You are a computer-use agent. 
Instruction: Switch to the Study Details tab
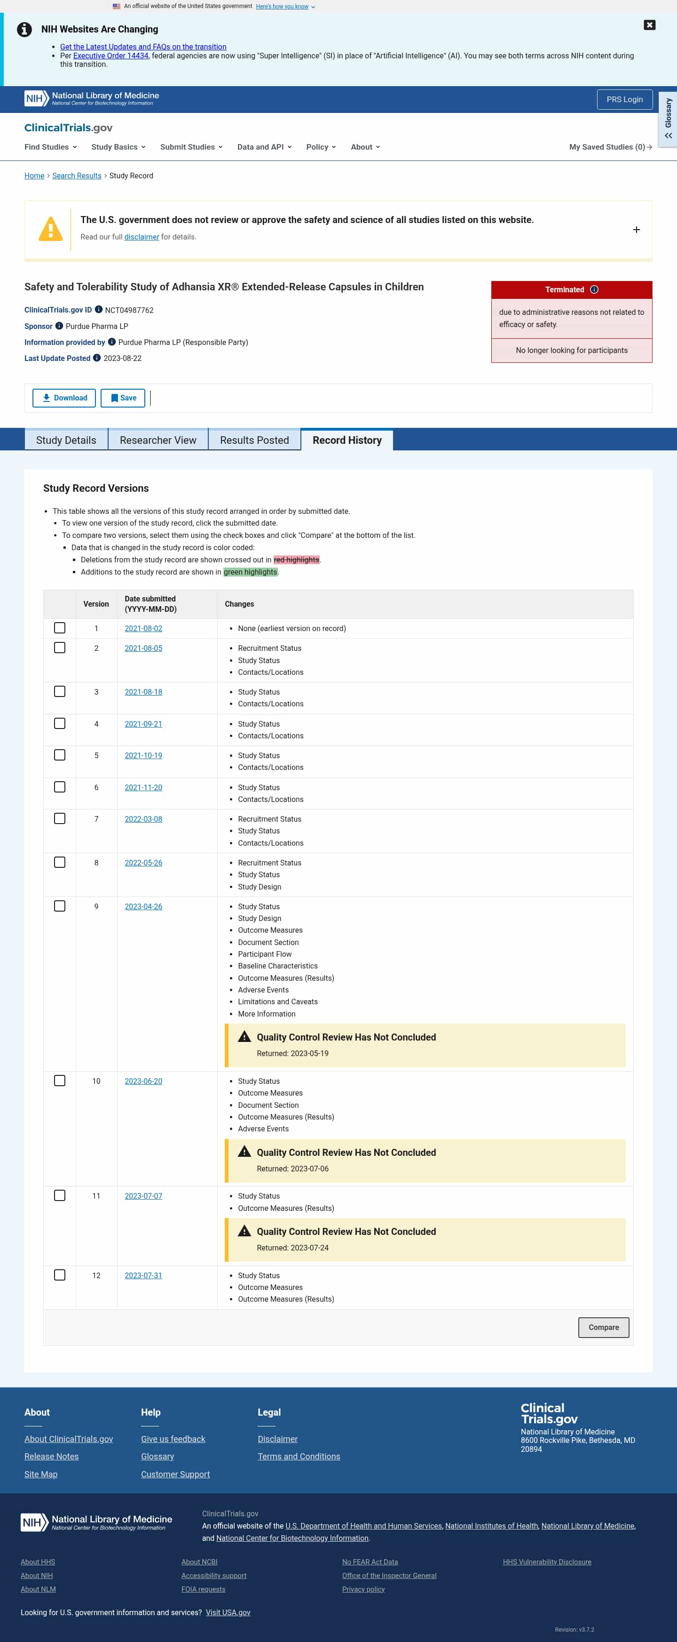pos(66,440)
